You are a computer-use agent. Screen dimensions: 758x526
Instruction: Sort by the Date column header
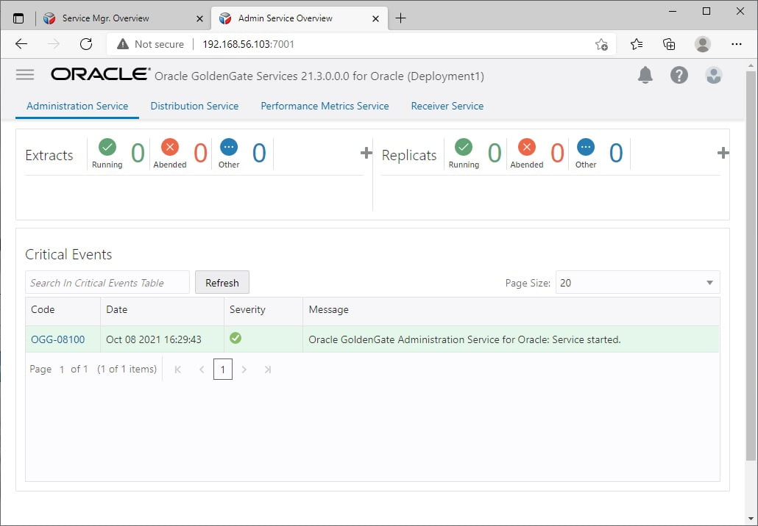point(162,311)
